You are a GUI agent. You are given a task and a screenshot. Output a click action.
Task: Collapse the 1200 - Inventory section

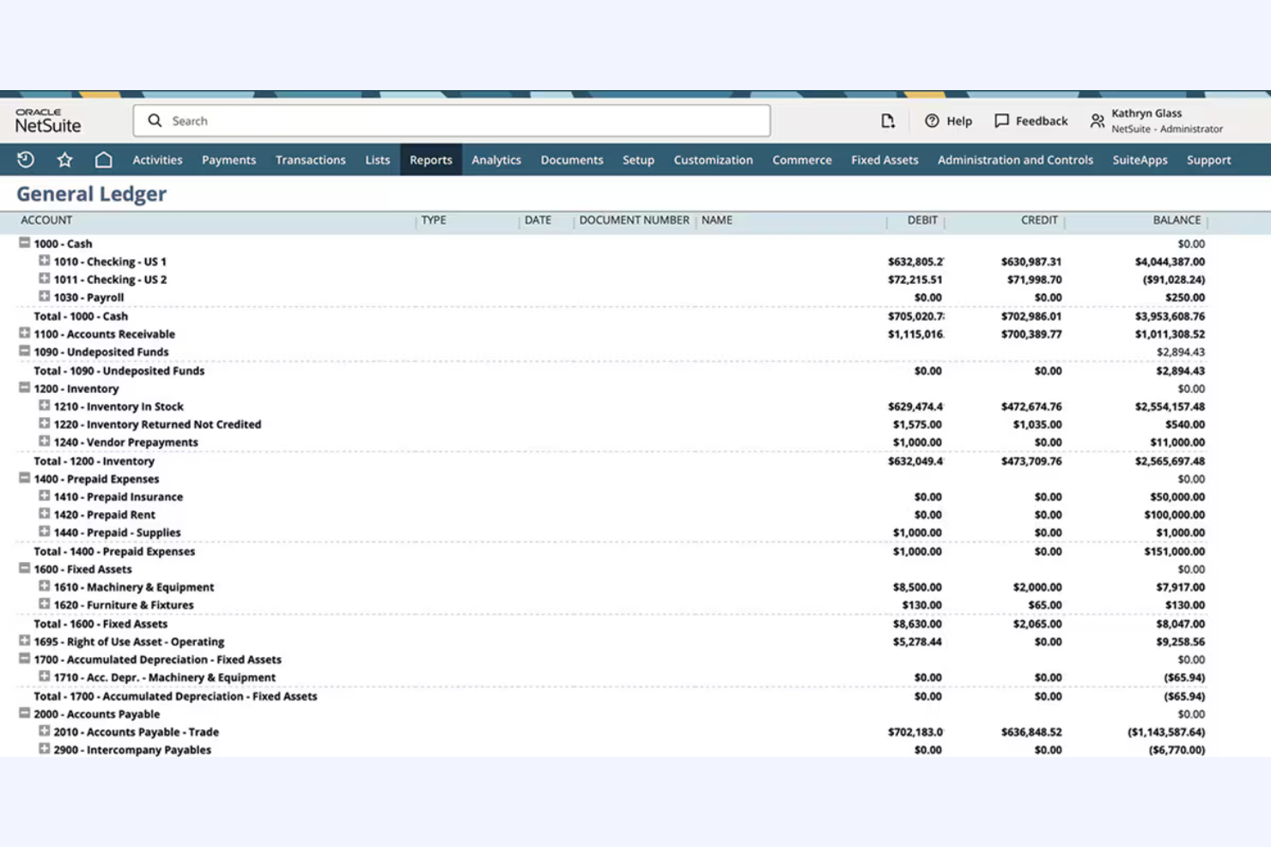coord(23,388)
